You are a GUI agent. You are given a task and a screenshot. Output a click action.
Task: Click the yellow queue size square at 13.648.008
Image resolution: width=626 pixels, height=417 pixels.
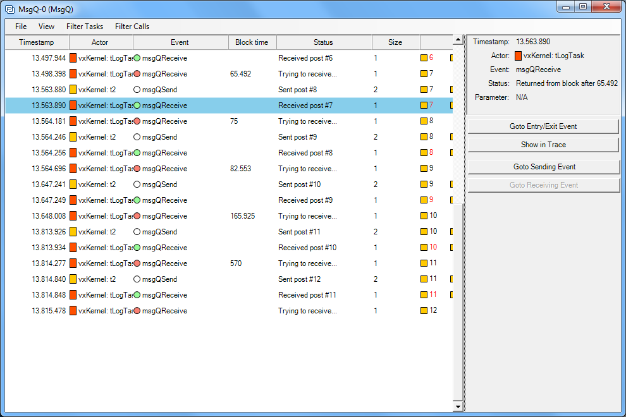point(424,216)
